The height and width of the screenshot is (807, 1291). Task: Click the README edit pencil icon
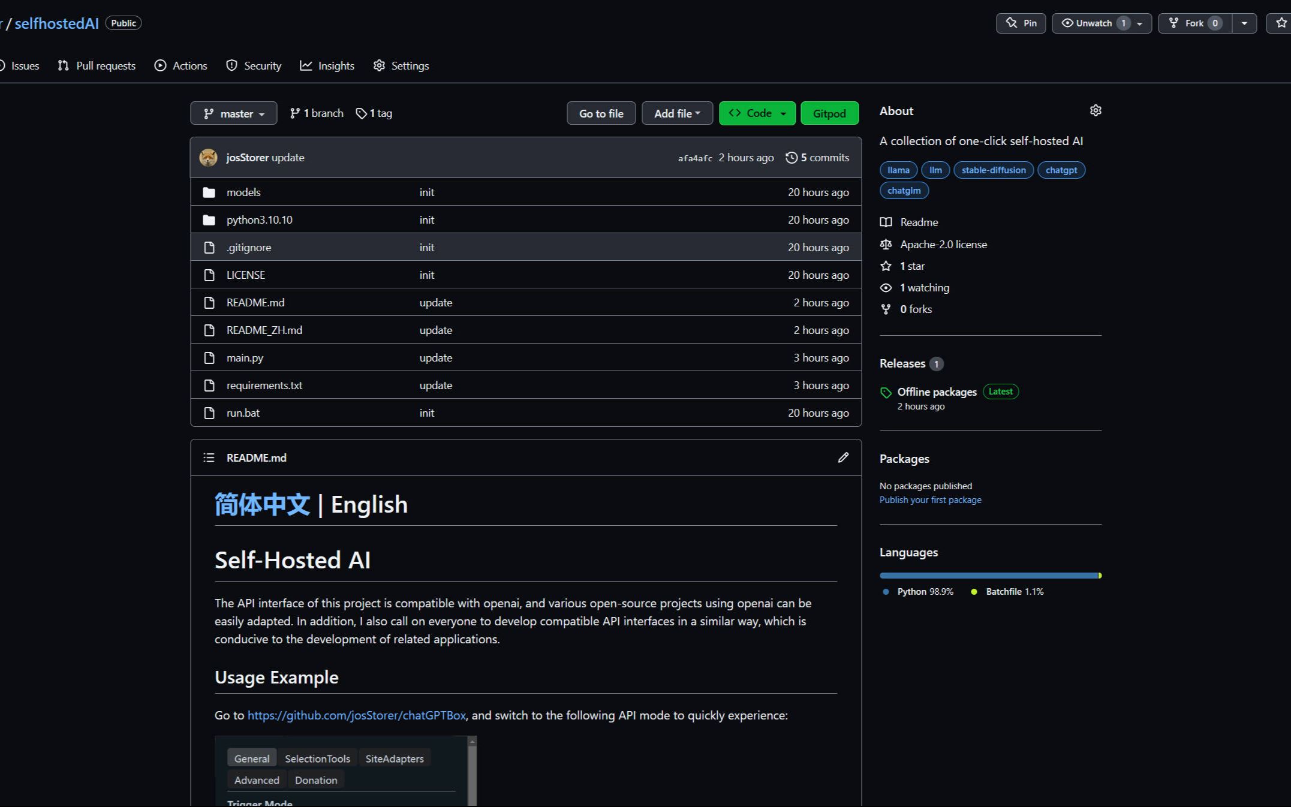point(842,457)
